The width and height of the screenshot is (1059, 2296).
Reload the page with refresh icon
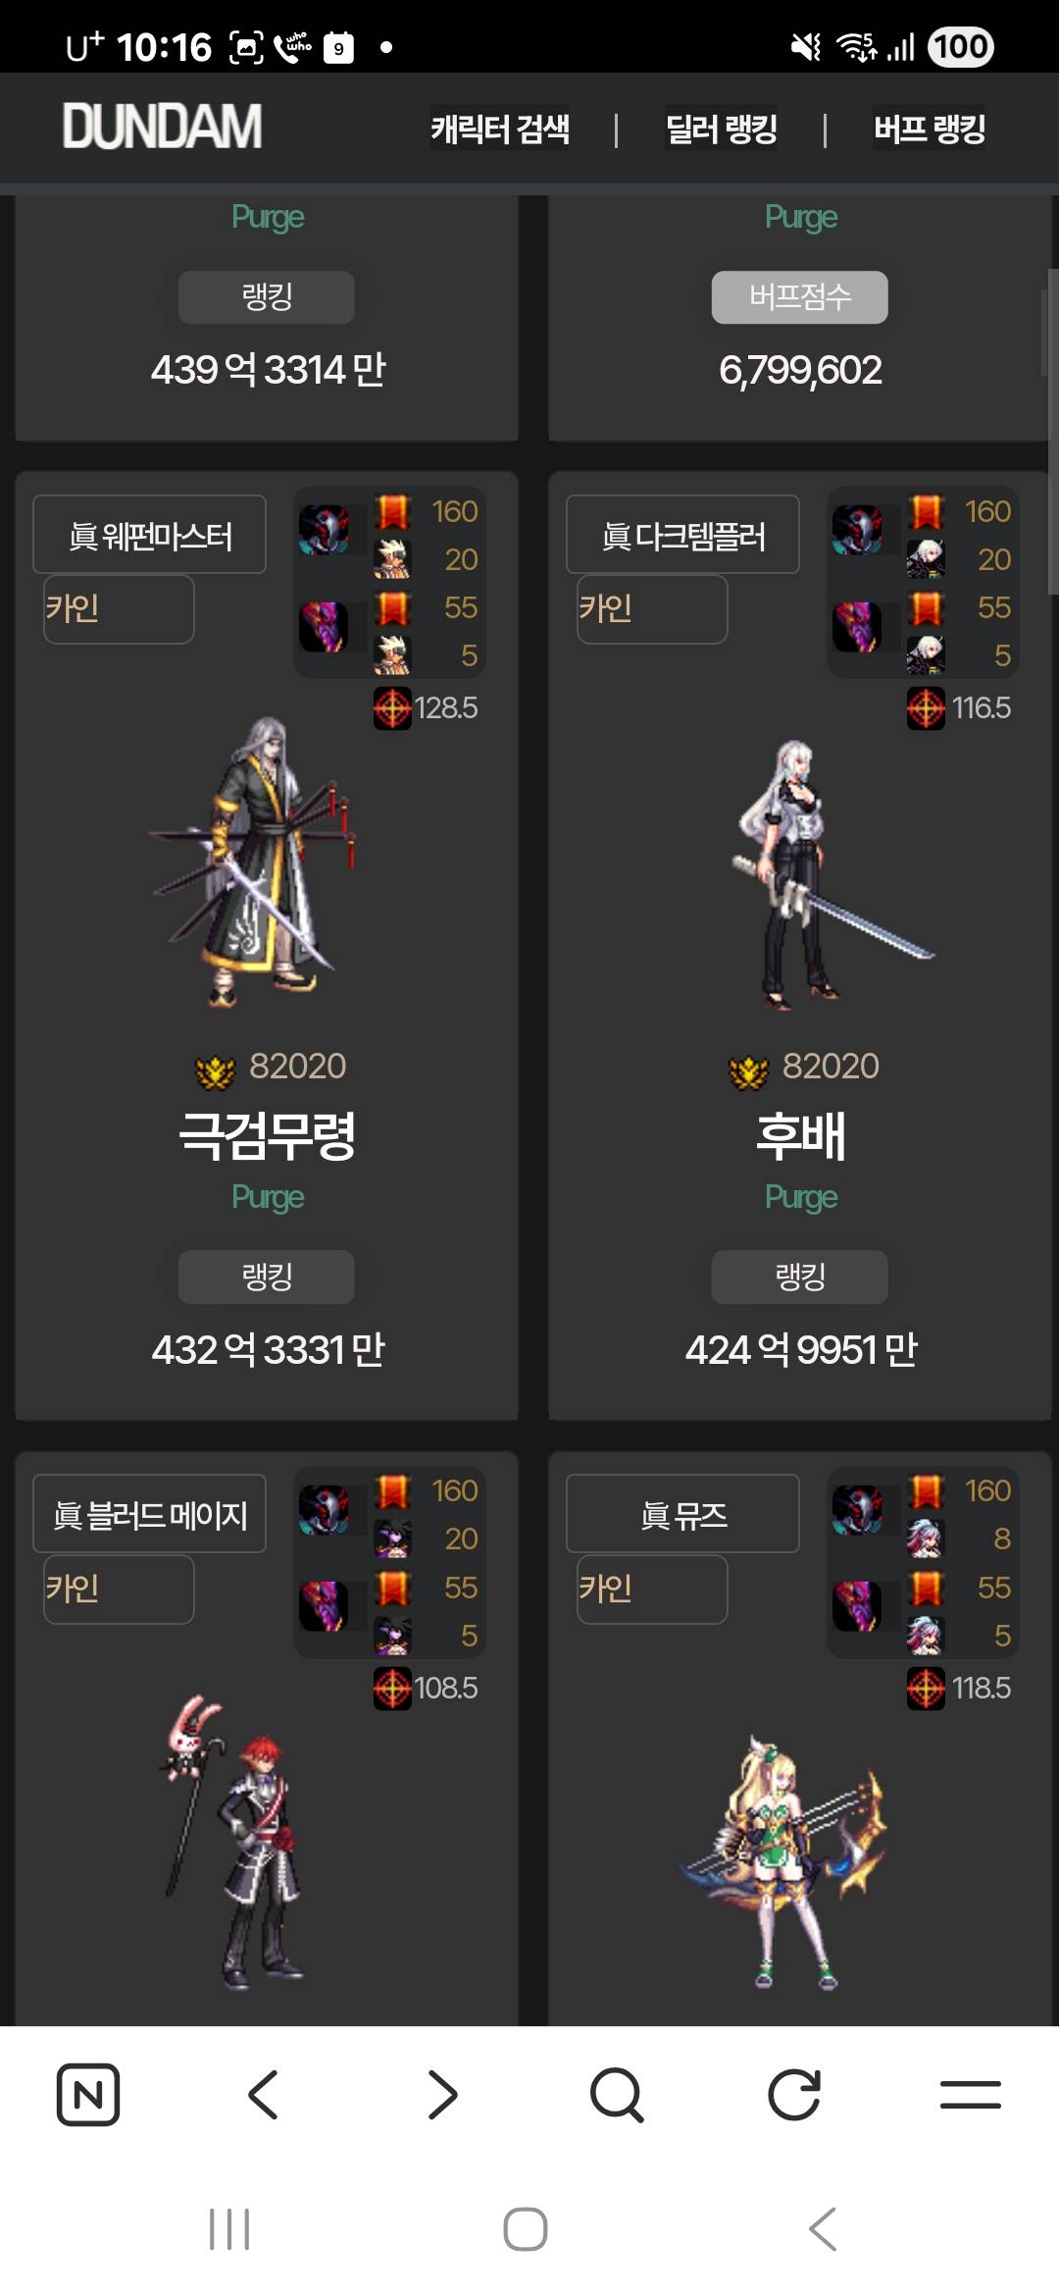coord(793,2095)
